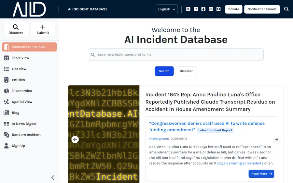Open the Incident 1641 title
The image size is (293, 183).
point(210,102)
